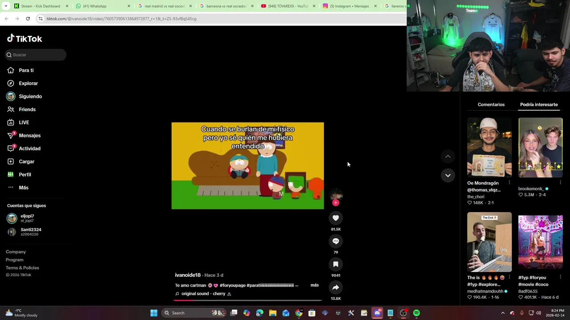Go to the next video with the down chevron
Viewport: 570px width, 320px height.
click(448, 175)
